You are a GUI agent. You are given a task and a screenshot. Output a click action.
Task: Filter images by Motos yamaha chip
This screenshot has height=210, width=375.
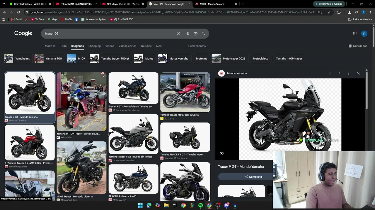tap(174, 58)
